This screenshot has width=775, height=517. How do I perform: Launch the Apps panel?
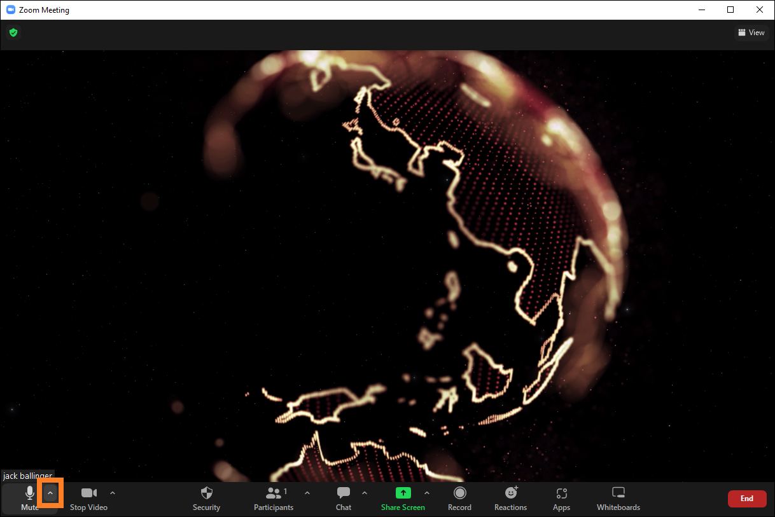pos(561,499)
